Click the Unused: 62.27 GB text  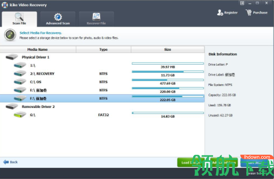[220, 115]
